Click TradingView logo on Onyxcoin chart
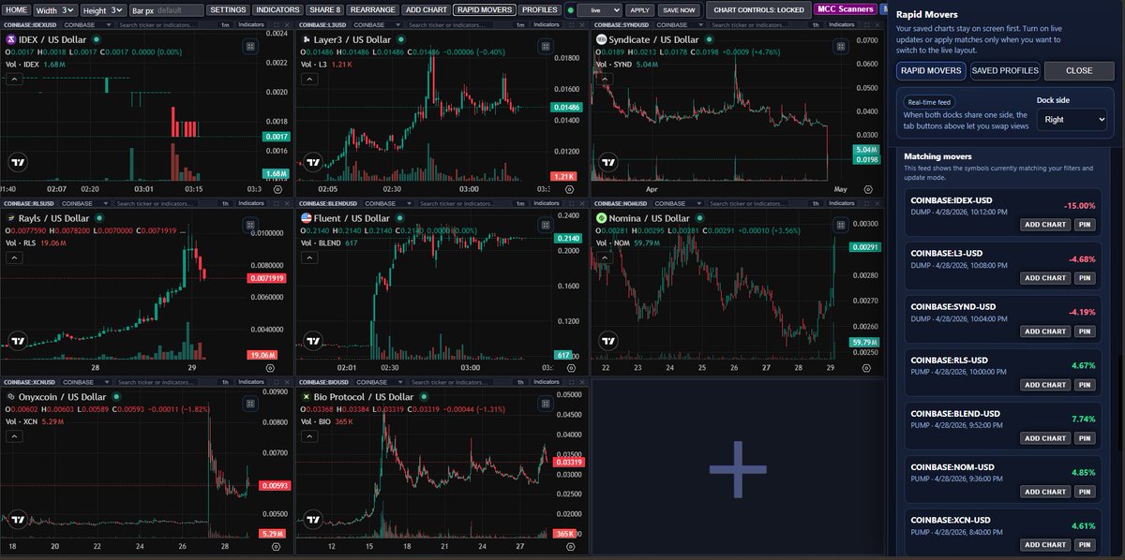Viewport: 1125px width, 560px height. 17,520
